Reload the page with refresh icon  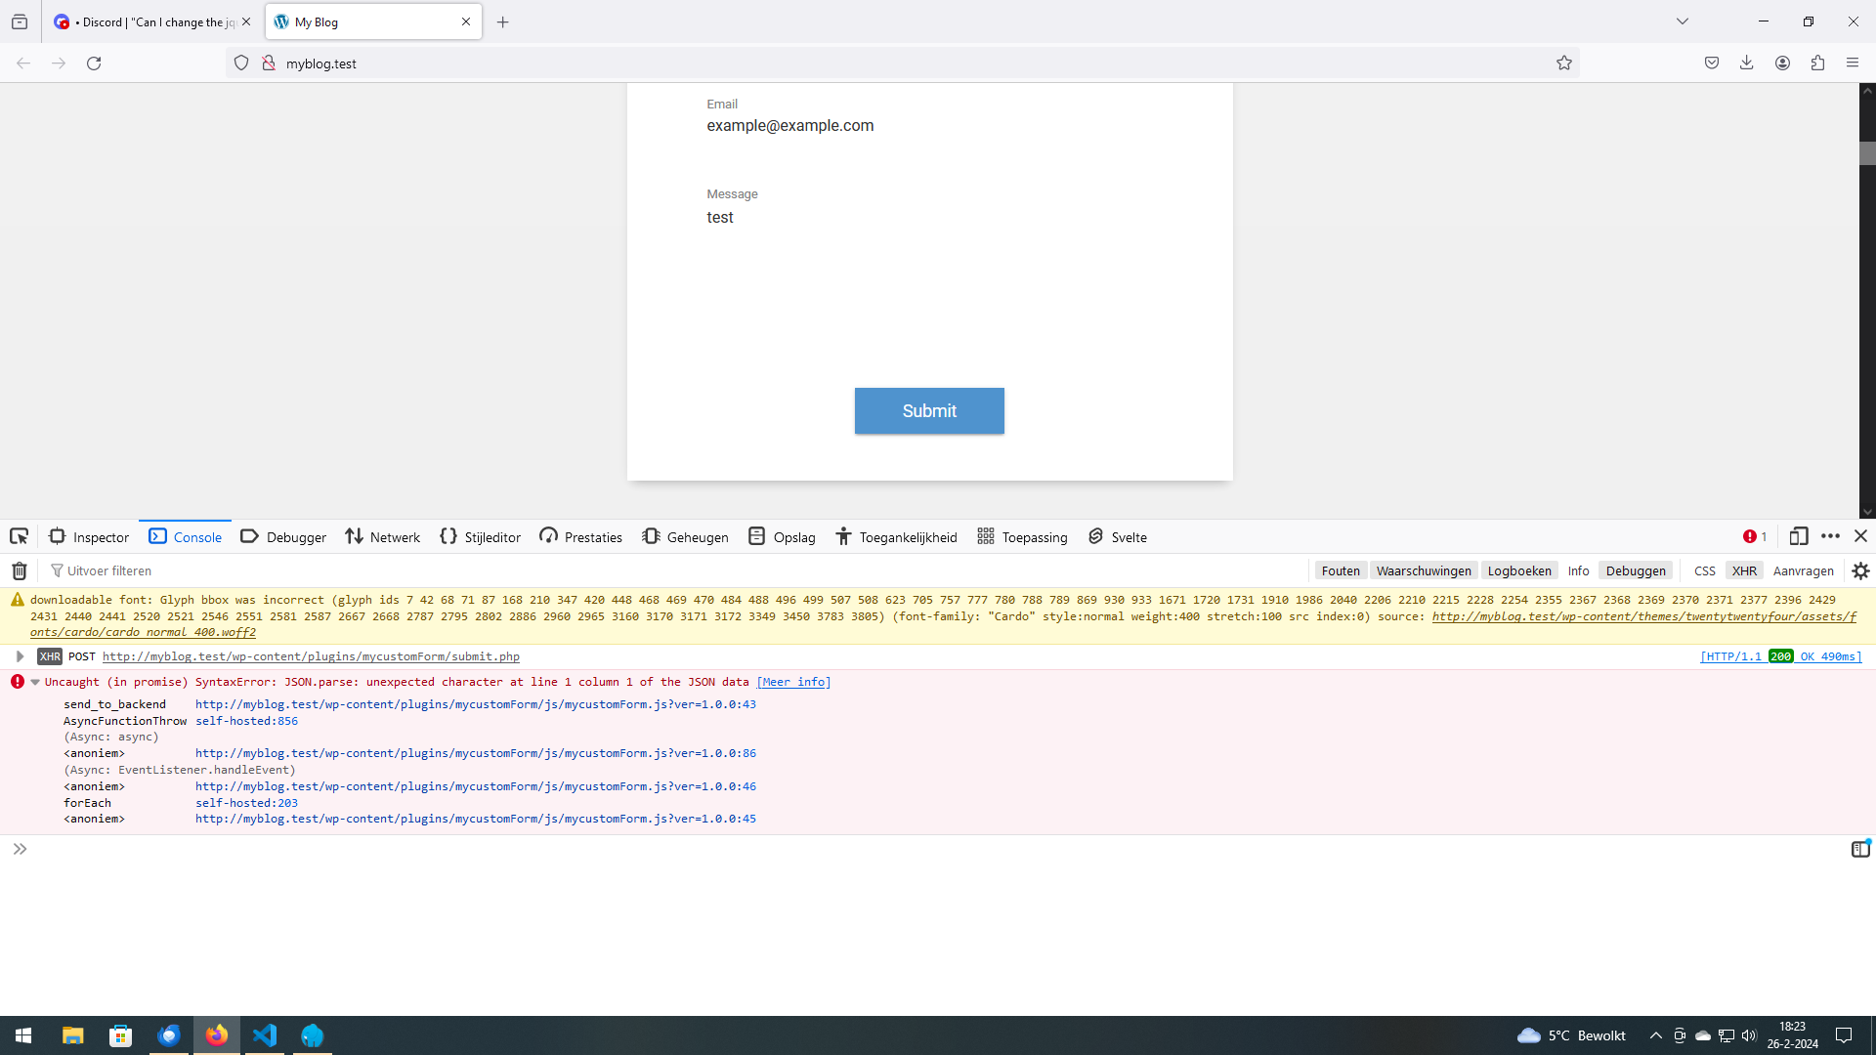pyautogui.click(x=94, y=63)
